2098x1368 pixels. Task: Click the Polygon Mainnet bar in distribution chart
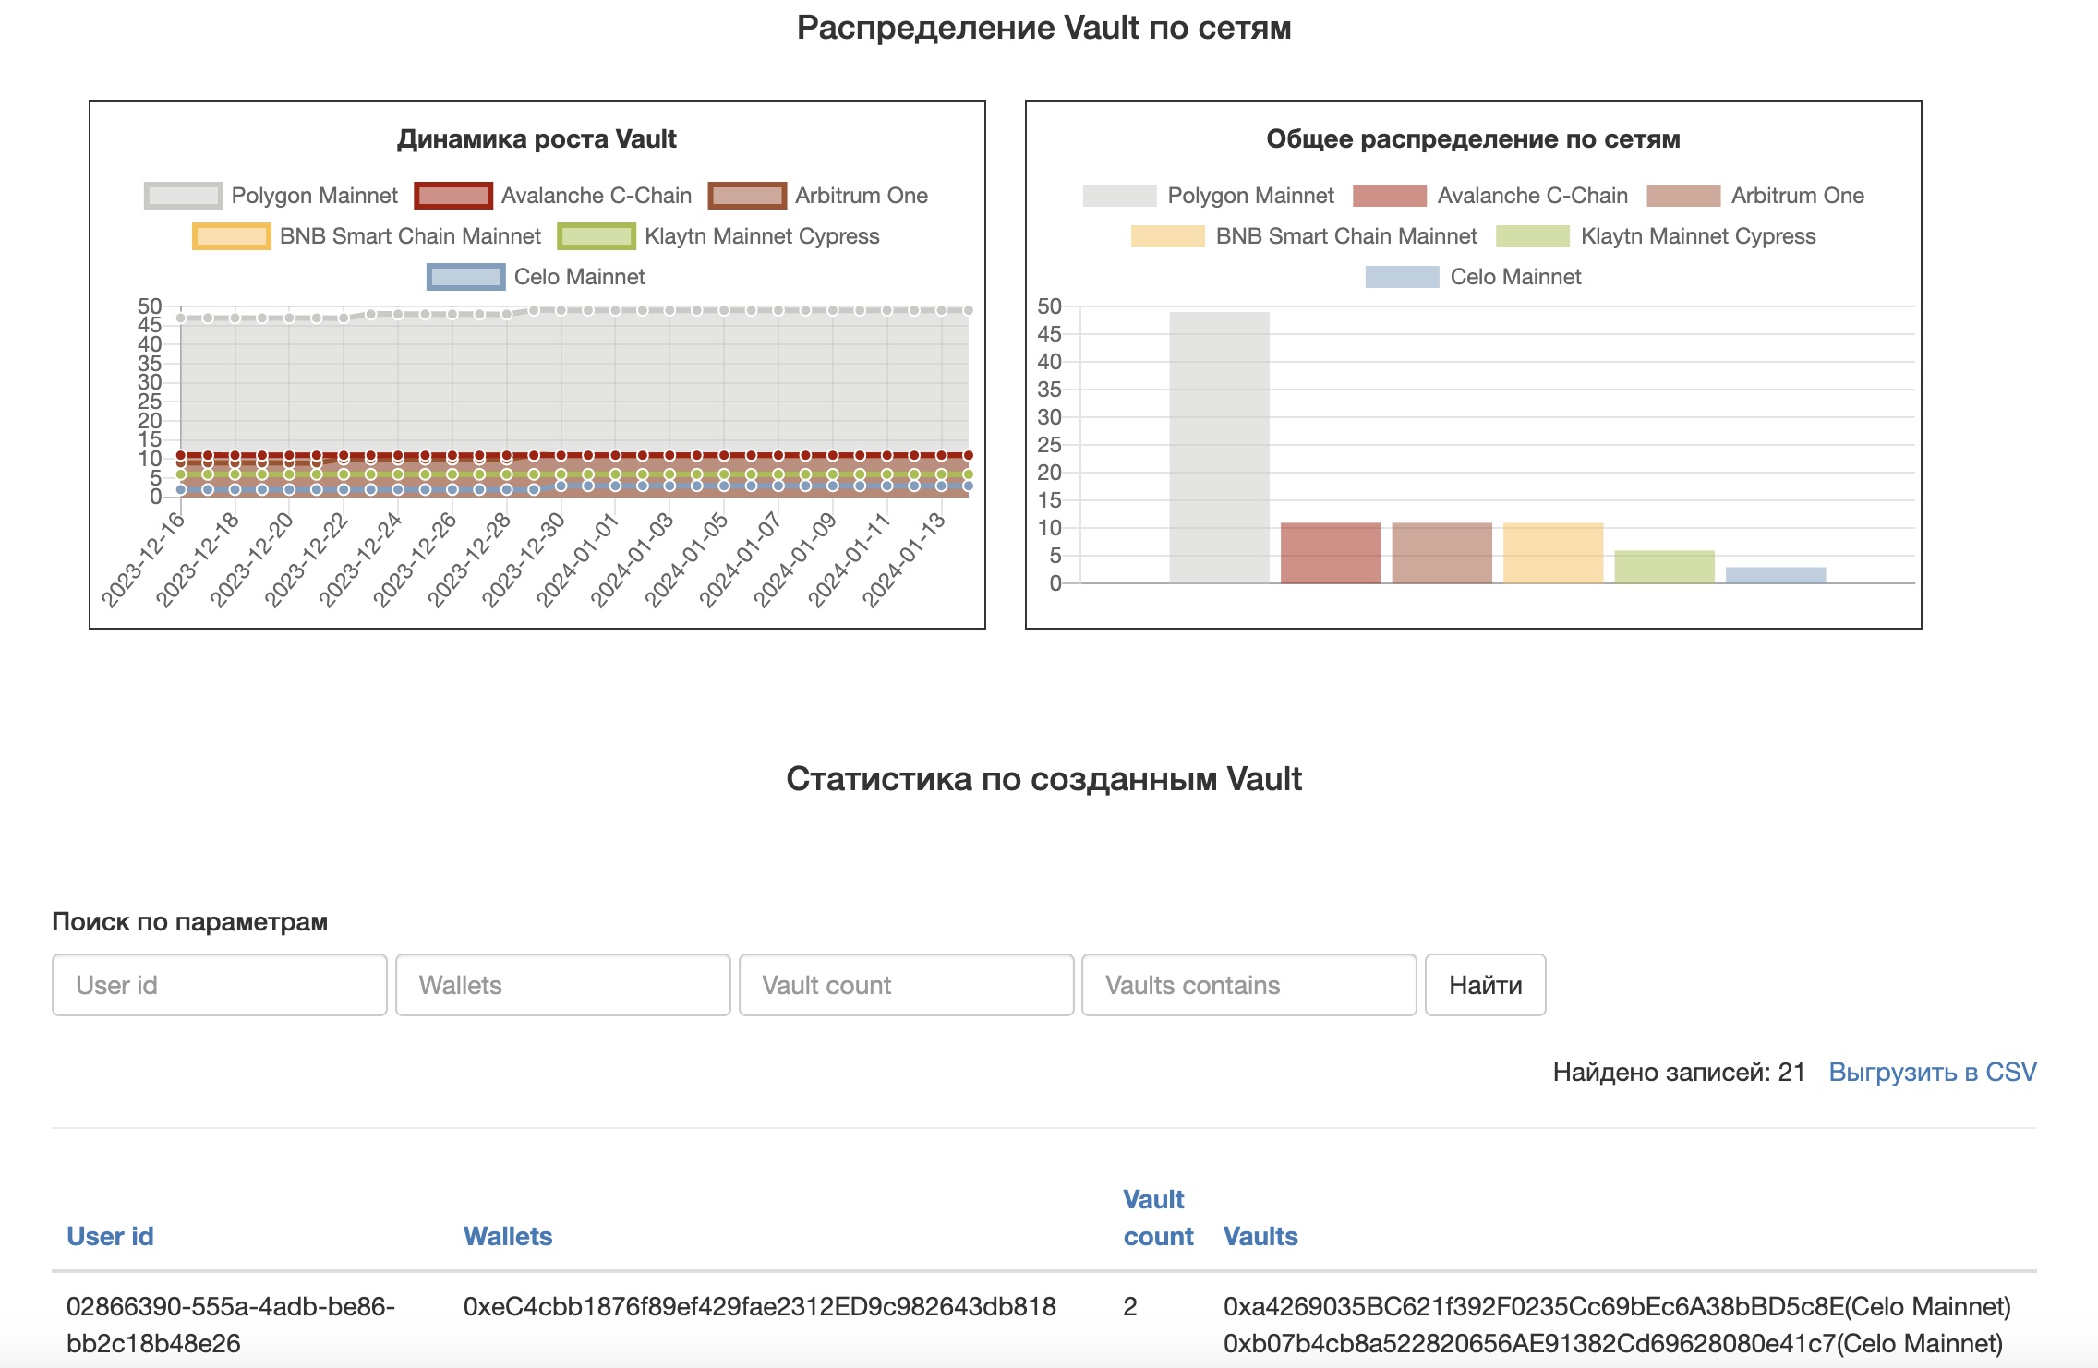point(1219,448)
